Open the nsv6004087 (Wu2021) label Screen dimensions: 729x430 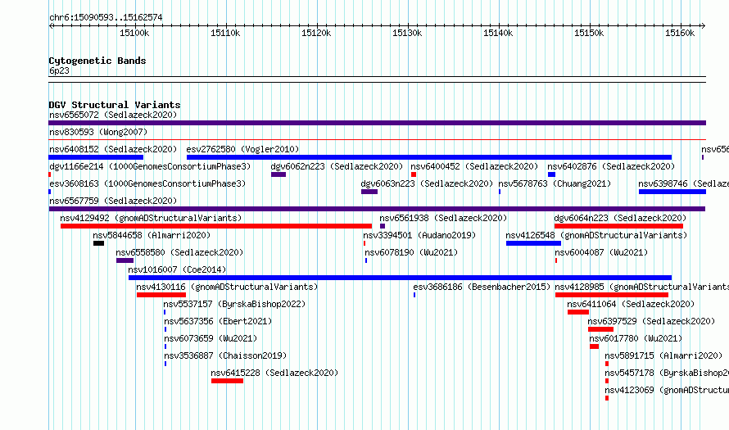(601, 252)
